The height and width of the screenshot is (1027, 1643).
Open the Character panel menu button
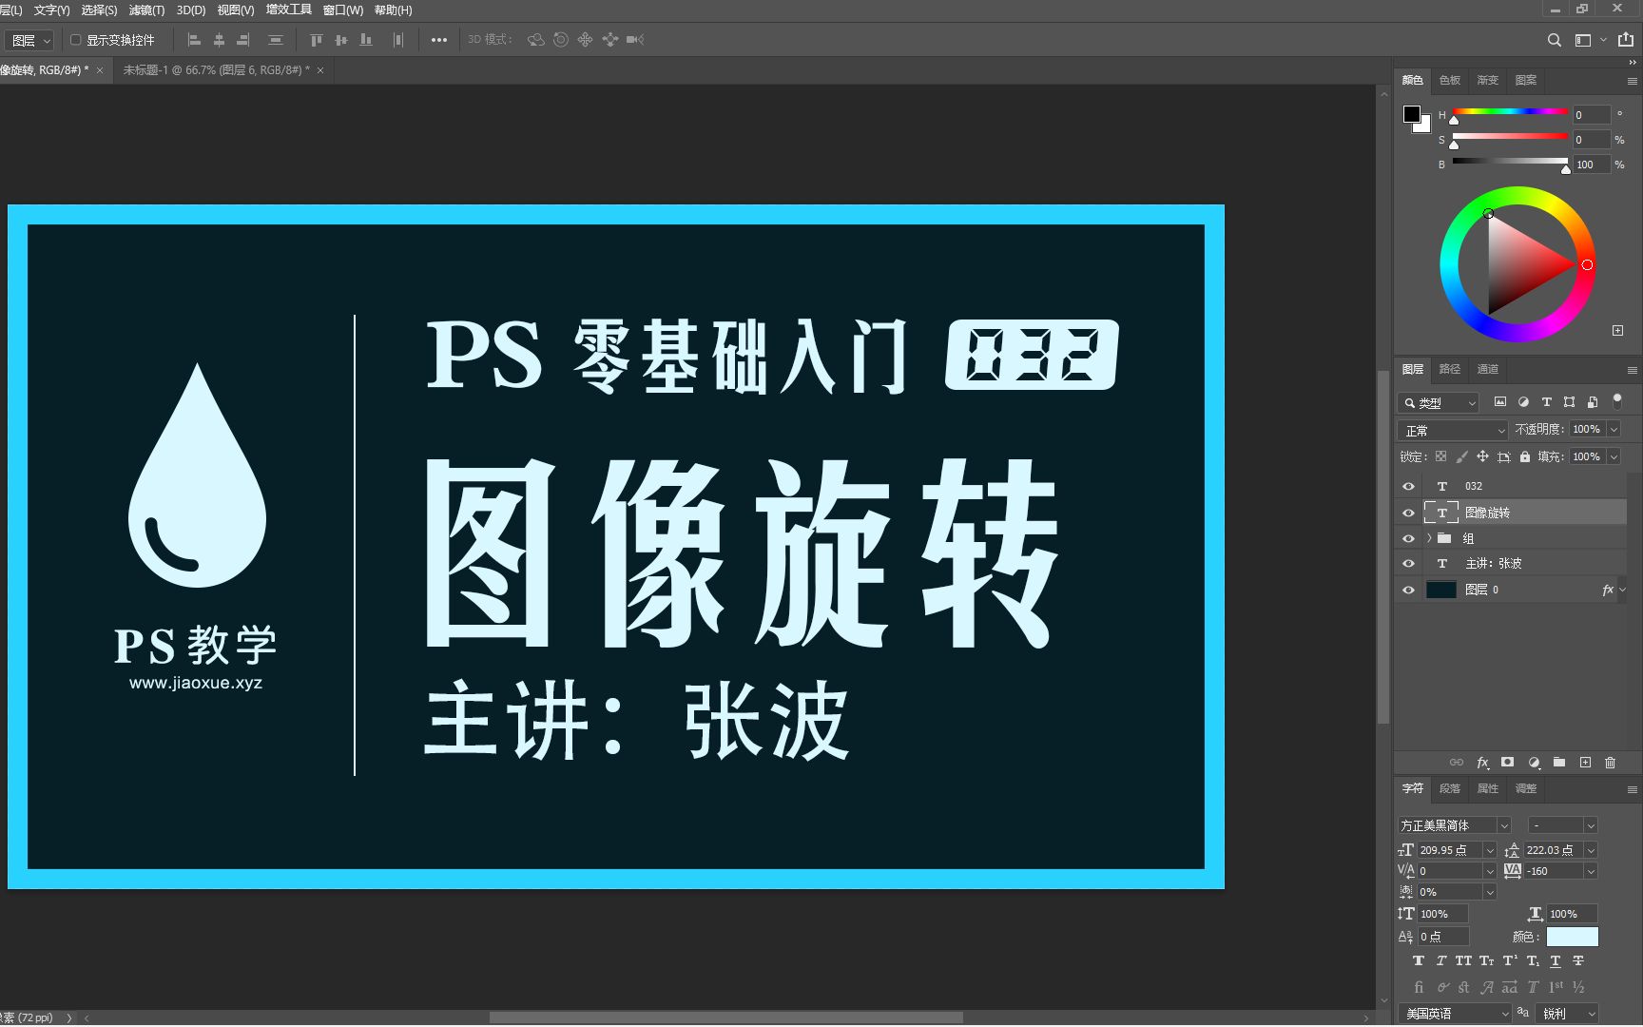click(x=1630, y=788)
